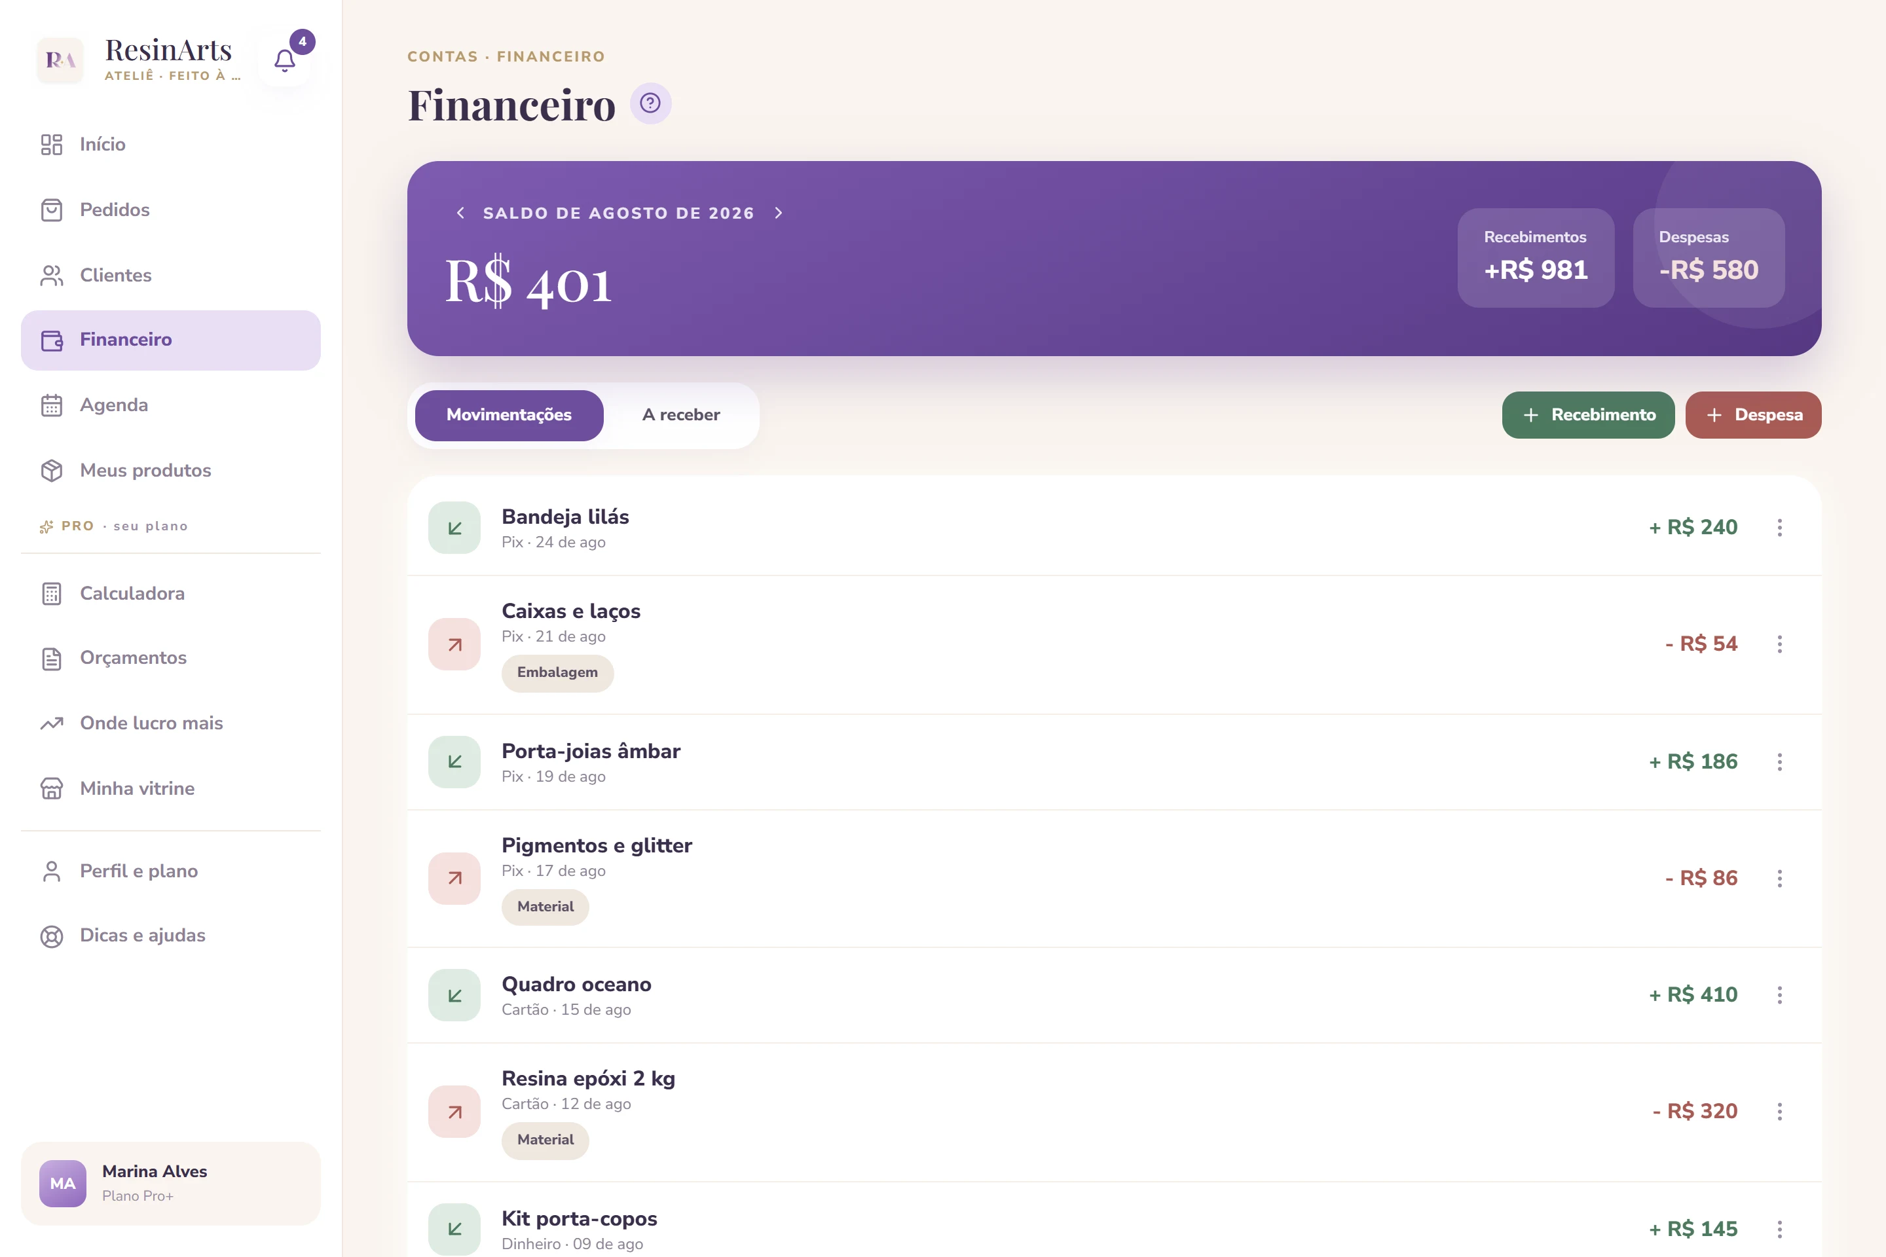Open Onde lucro mais page
Viewport: 1886px width, 1257px height.
click(x=171, y=723)
